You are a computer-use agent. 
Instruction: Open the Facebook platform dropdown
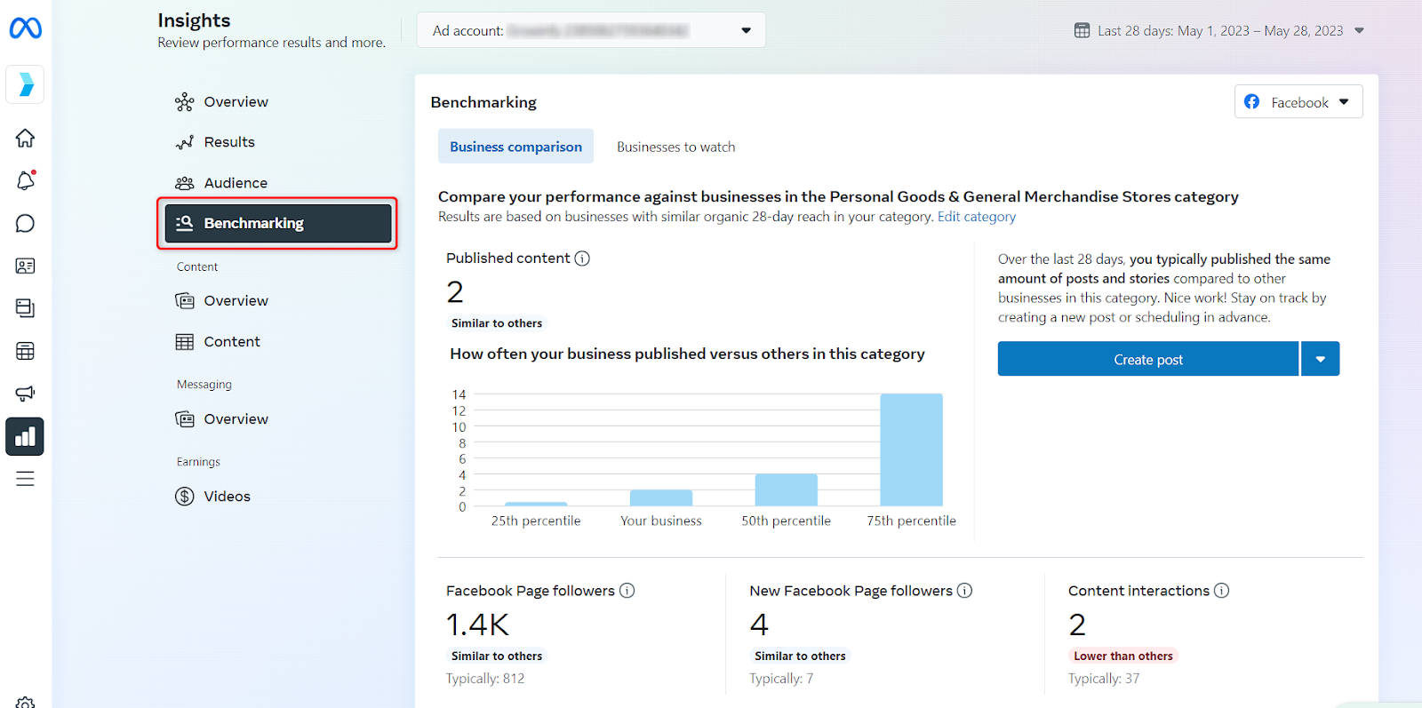1298,102
